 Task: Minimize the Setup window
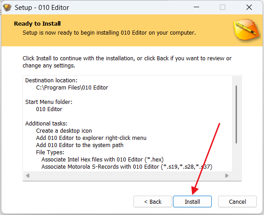(x=196, y=7)
